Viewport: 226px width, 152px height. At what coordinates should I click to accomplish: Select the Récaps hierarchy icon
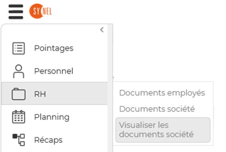[19, 140]
